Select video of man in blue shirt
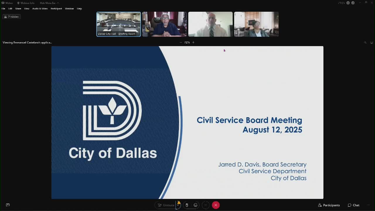 164,24
